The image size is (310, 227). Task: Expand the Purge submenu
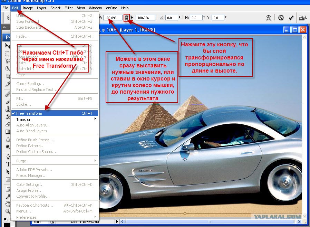pos(55,161)
